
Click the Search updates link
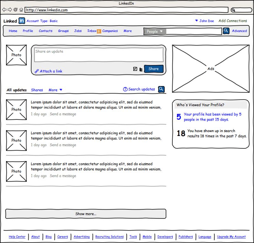(141, 89)
